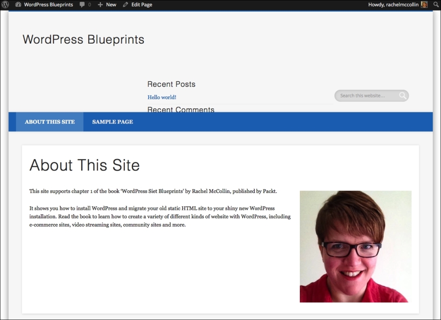Click the author portrait photo
The width and height of the screenshot is (441, 320).
coord(355,246)
